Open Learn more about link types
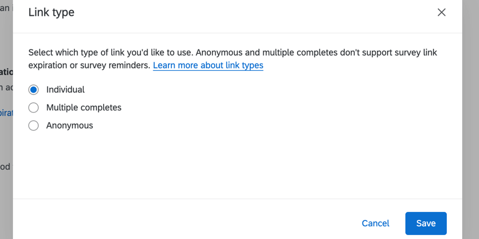The image size is (479, 239). (x=208, y=65)
